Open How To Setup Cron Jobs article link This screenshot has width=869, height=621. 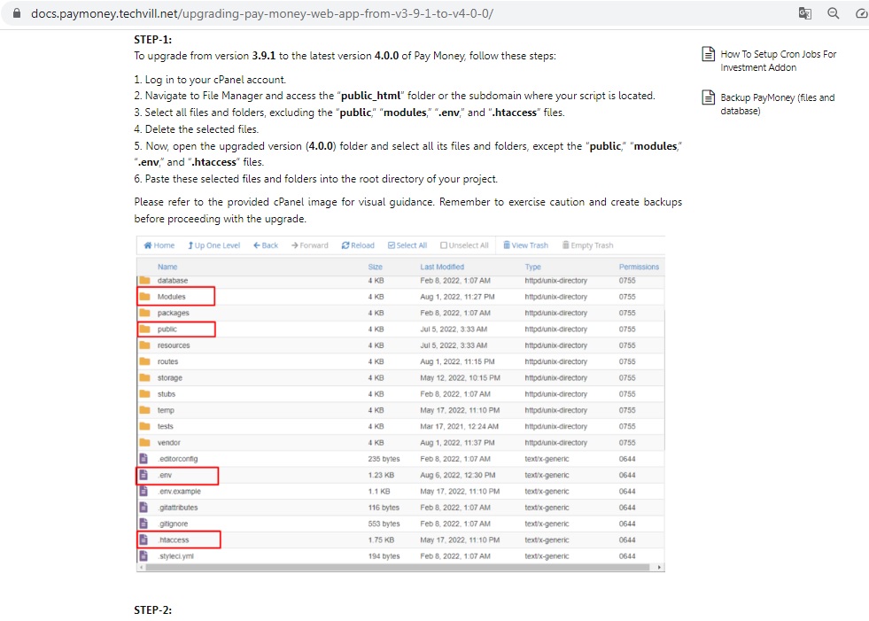(778, 60)
